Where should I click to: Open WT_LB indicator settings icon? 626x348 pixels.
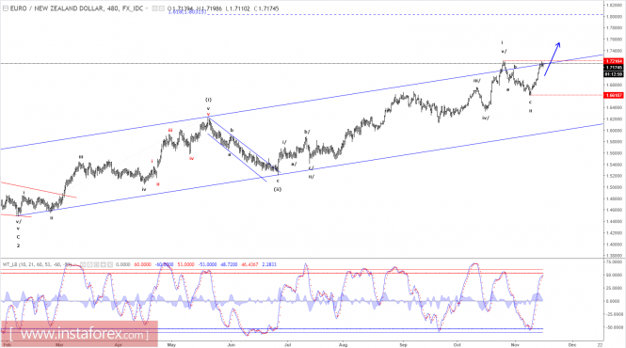click(90, 264)
